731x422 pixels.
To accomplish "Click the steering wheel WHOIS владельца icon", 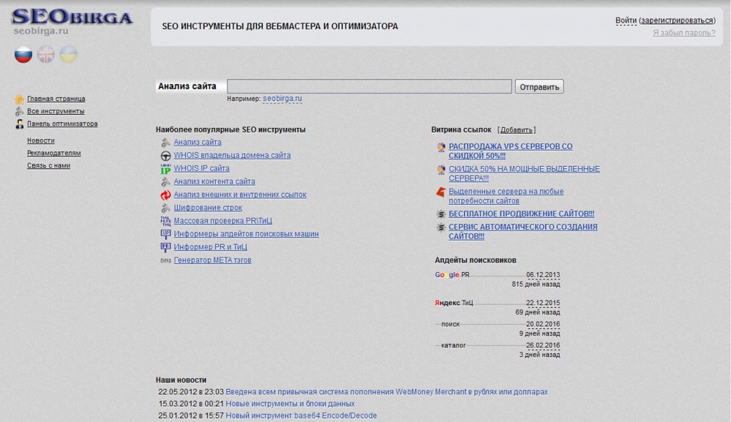I will [x=165, y=156].
